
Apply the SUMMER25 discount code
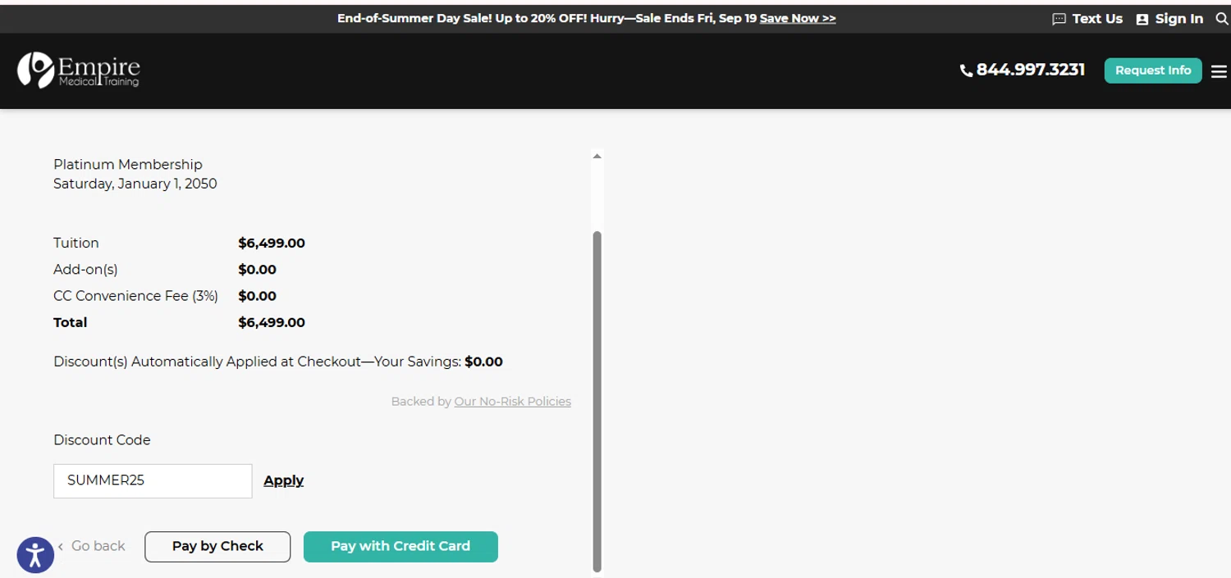[x=284, y=480]
